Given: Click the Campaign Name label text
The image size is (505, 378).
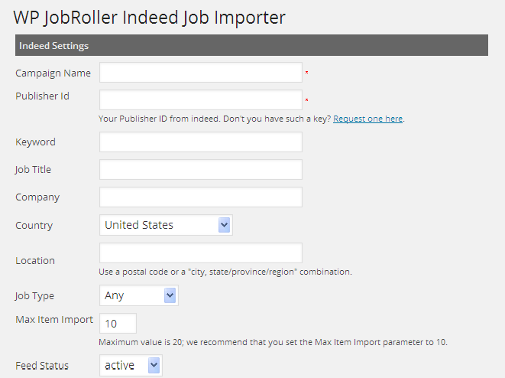Looking at the screenshot, I should [x=53, y=73].
